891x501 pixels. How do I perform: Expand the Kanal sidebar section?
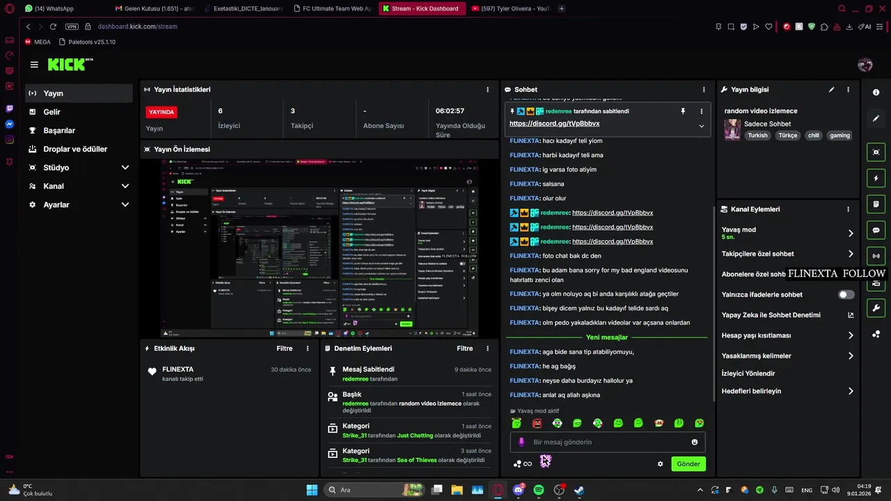[x=79, y=186]
